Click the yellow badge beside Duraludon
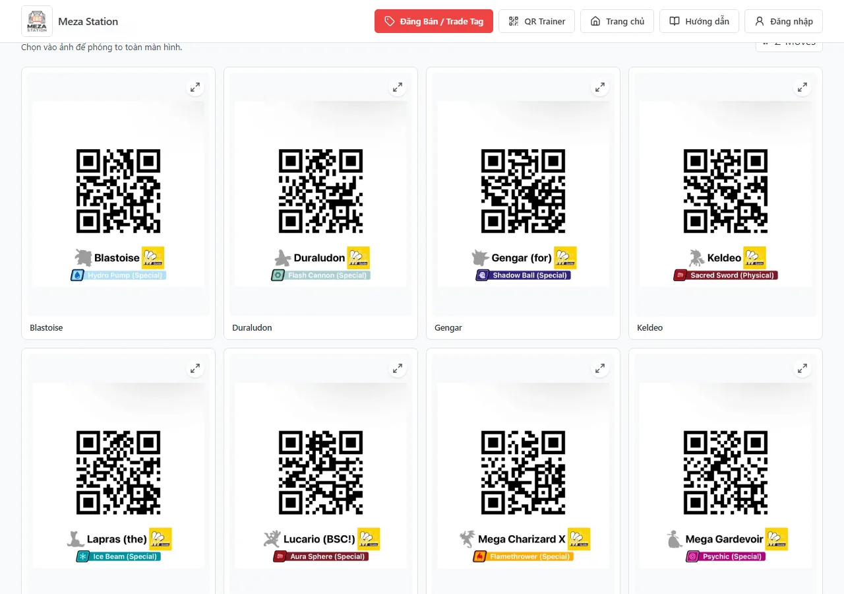The width and height of the screenshot is (844, 594). point(359,257)
